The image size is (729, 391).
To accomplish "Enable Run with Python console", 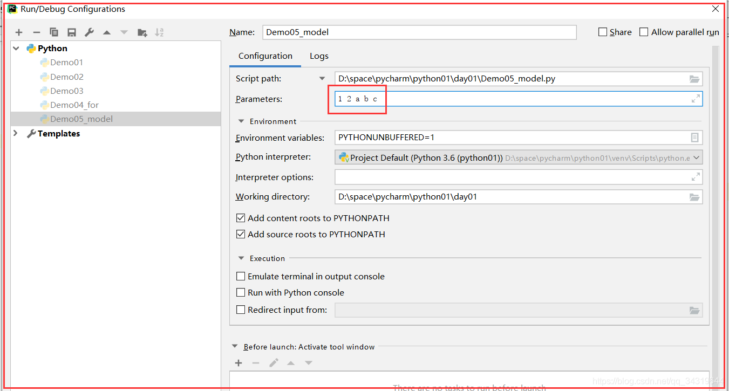I will (241, 292).
